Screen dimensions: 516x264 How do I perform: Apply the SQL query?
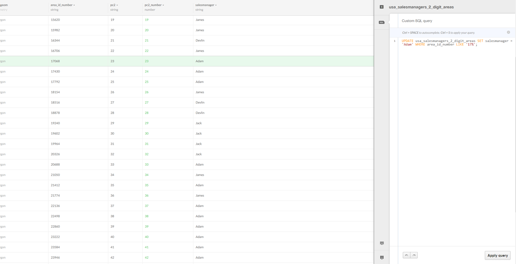click(x=497, y=255)
